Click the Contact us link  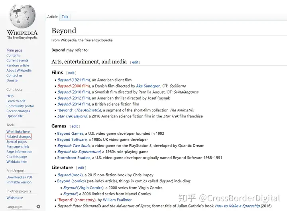[14, 76]
